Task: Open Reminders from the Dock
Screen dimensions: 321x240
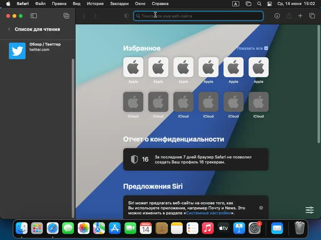Action: (192, 228)
